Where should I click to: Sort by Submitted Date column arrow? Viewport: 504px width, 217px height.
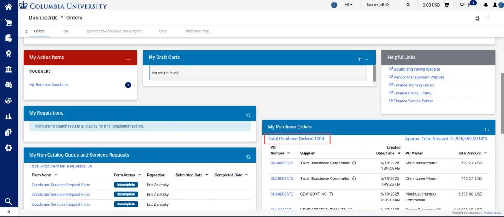click(207, 175)
